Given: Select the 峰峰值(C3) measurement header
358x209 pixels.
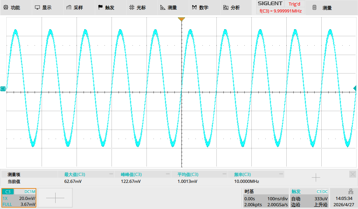Looking at the screenshot, I should pos(131,175).
